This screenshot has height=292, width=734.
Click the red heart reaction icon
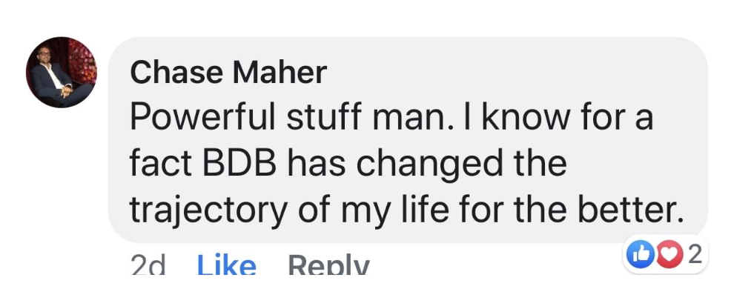pos(669,255)
